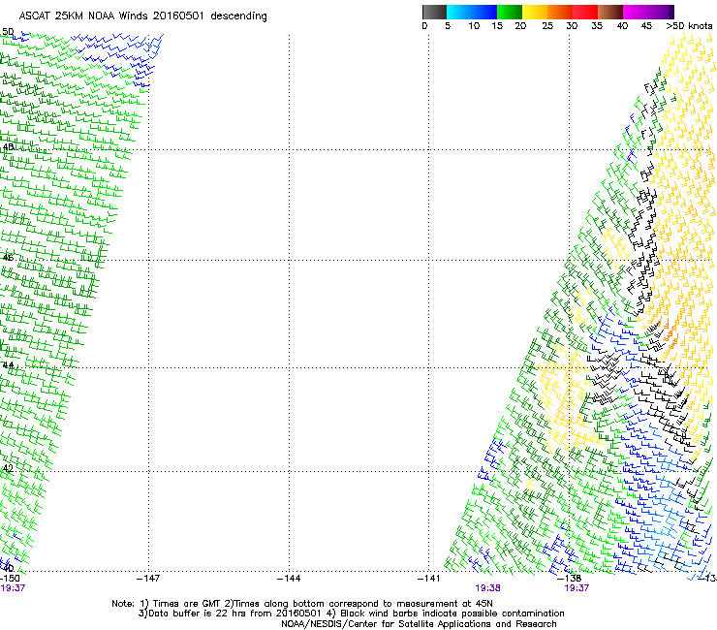The width and height of the screenshot is (717, 630).
Task: Click the gray 0-5 knots legend segment
Action: click(434, 12)
